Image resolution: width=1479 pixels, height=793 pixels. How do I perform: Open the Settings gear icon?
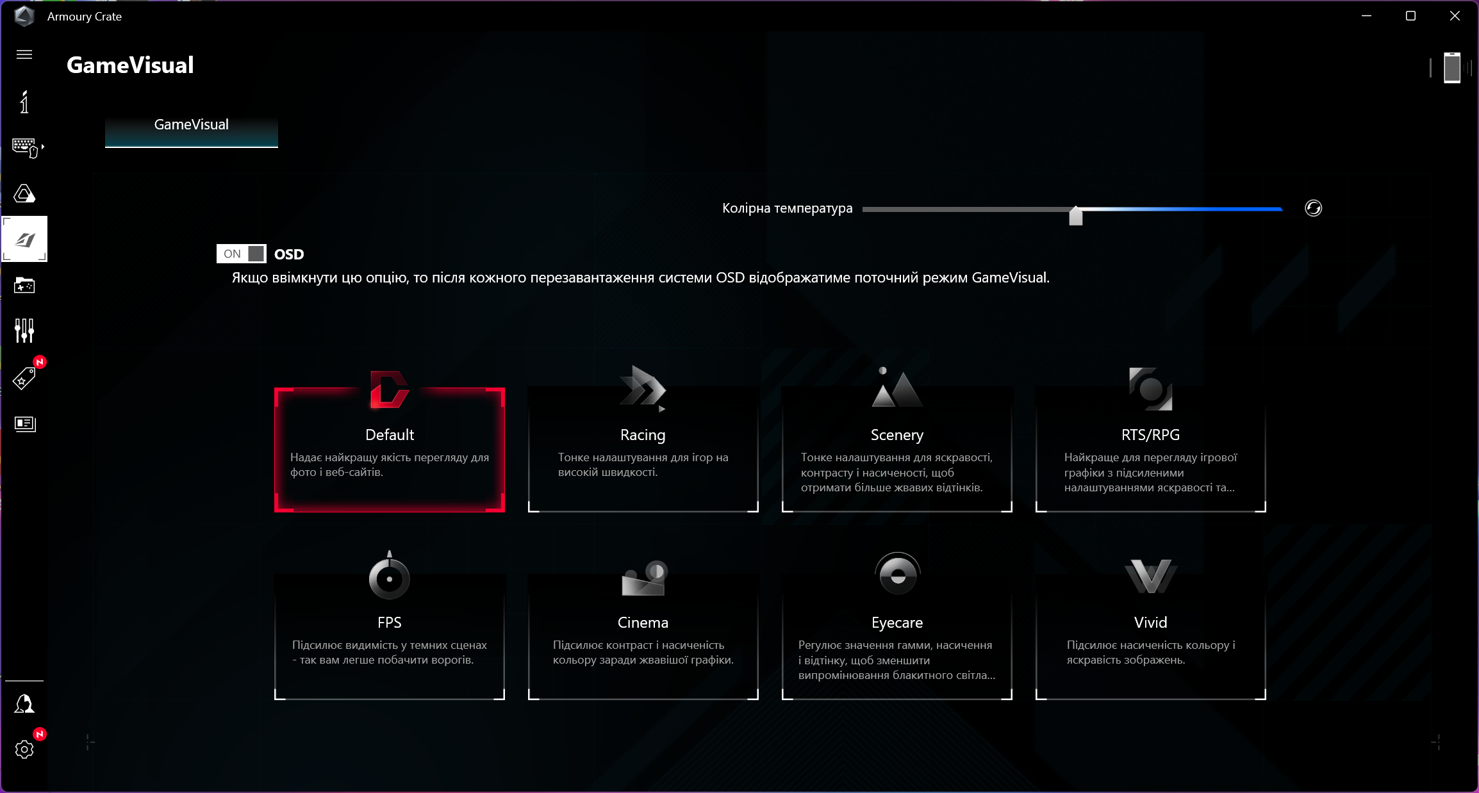click(24, 749)
